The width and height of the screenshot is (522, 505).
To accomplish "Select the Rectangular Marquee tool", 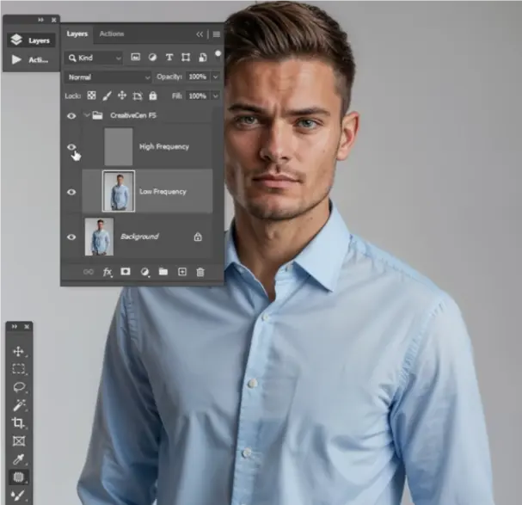I will point(18,369).
